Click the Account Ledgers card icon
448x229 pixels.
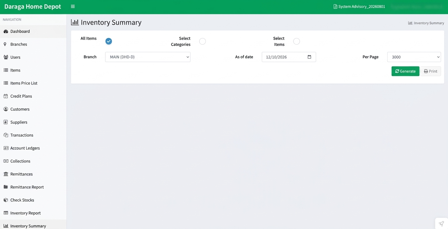6,148
